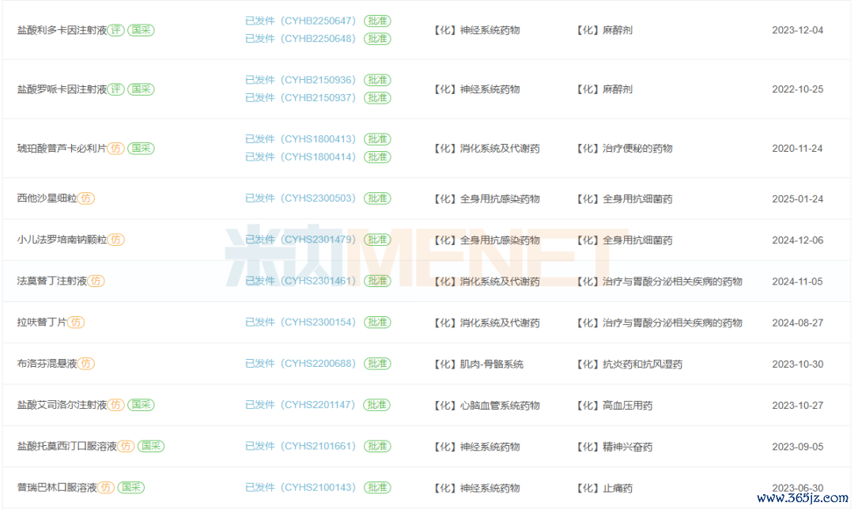Click the 批准 badge next to CYHB2250647

pos(377,21)
